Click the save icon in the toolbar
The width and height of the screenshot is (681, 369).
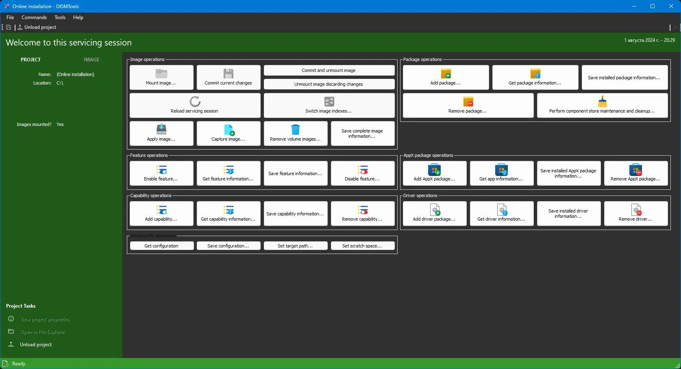9,27
